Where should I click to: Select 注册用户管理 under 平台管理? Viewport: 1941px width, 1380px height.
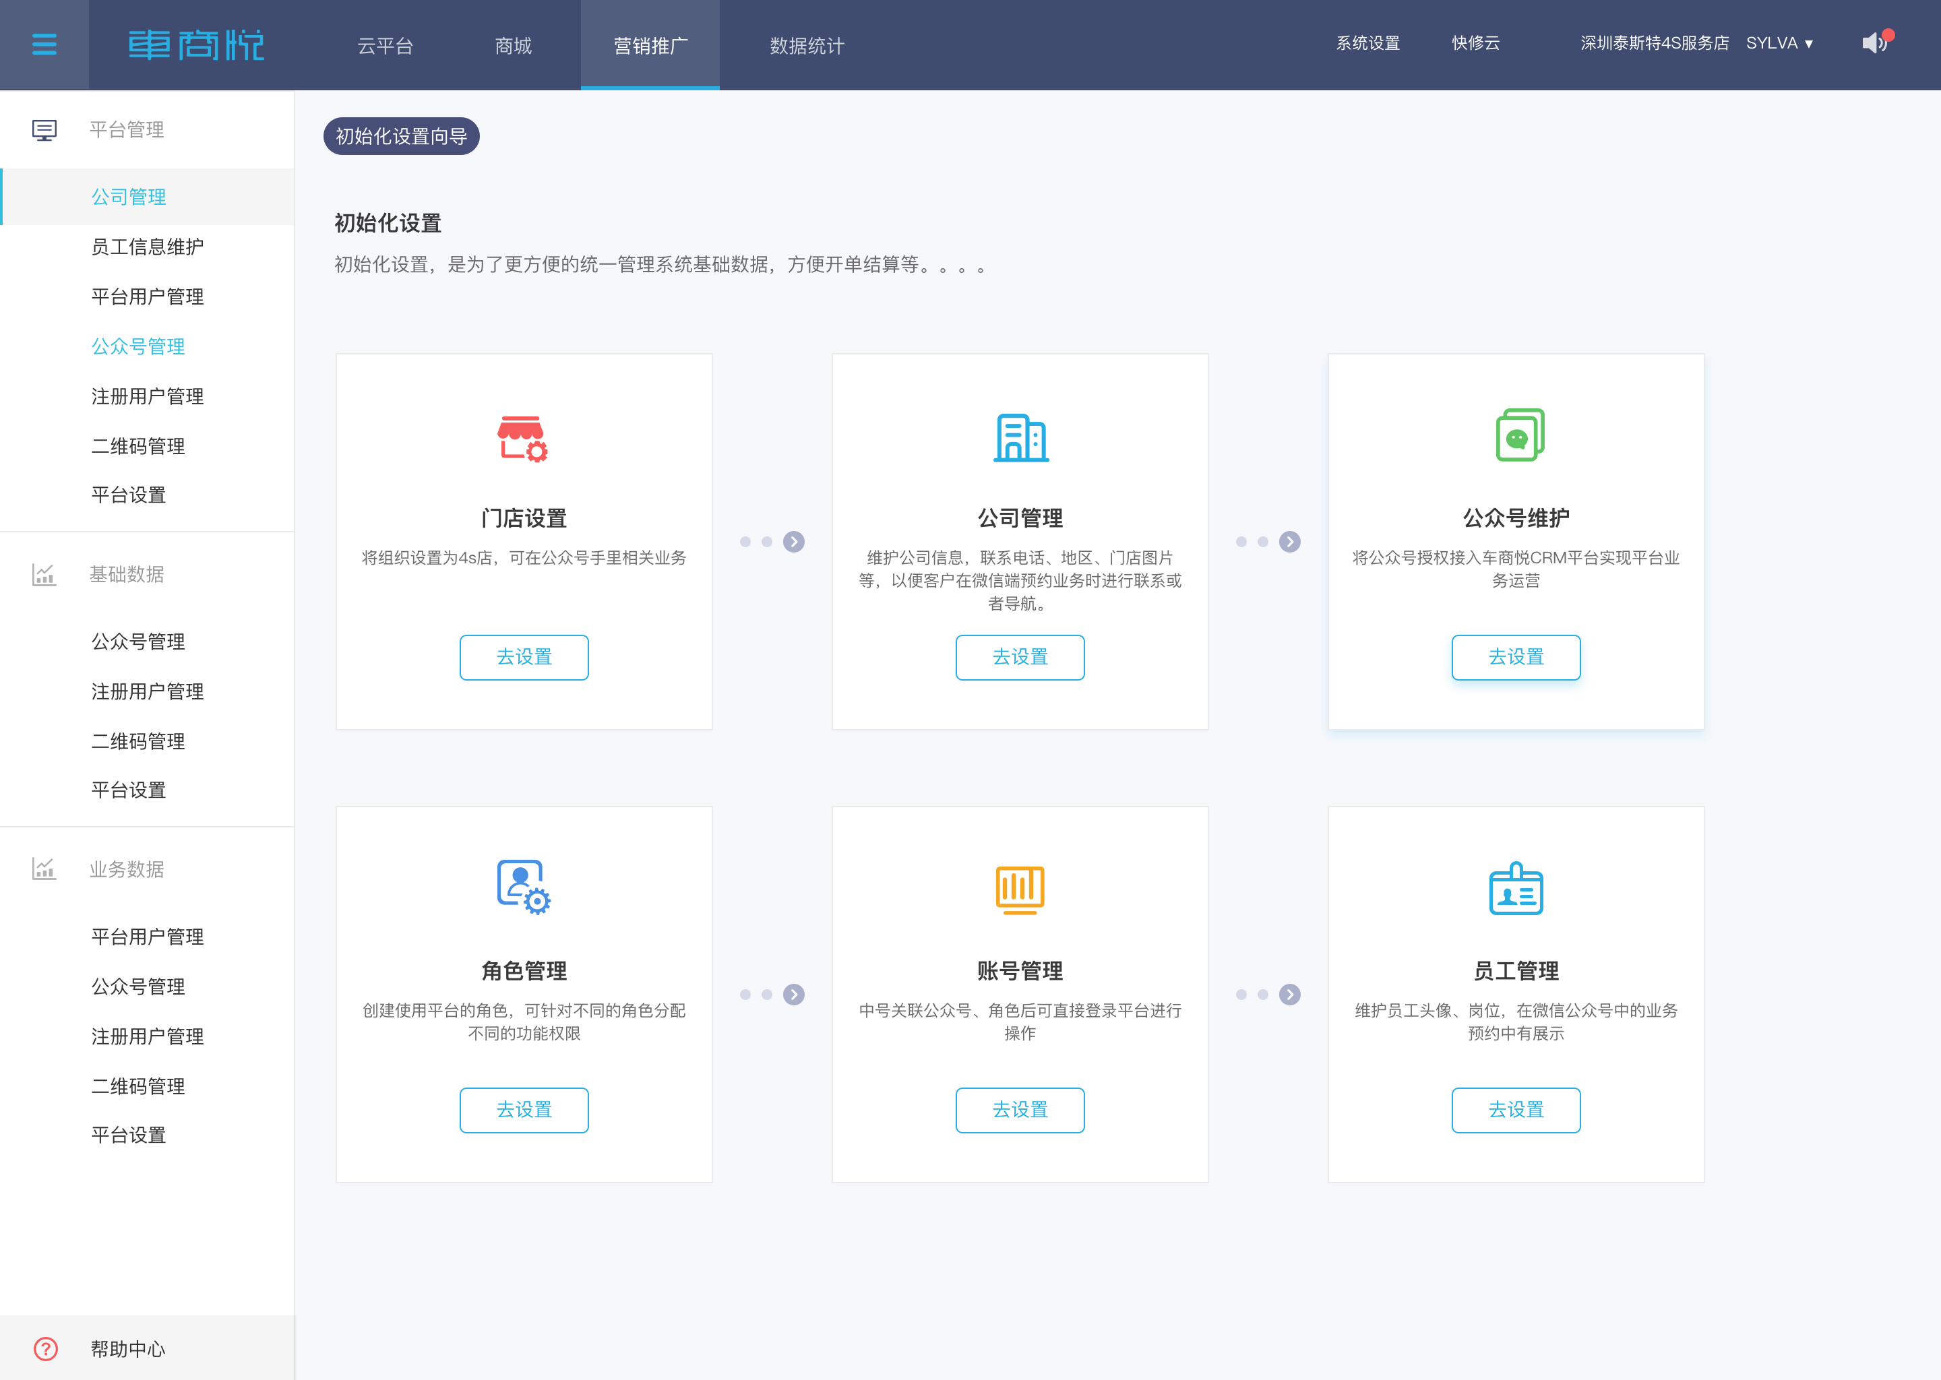click(147, 397)
